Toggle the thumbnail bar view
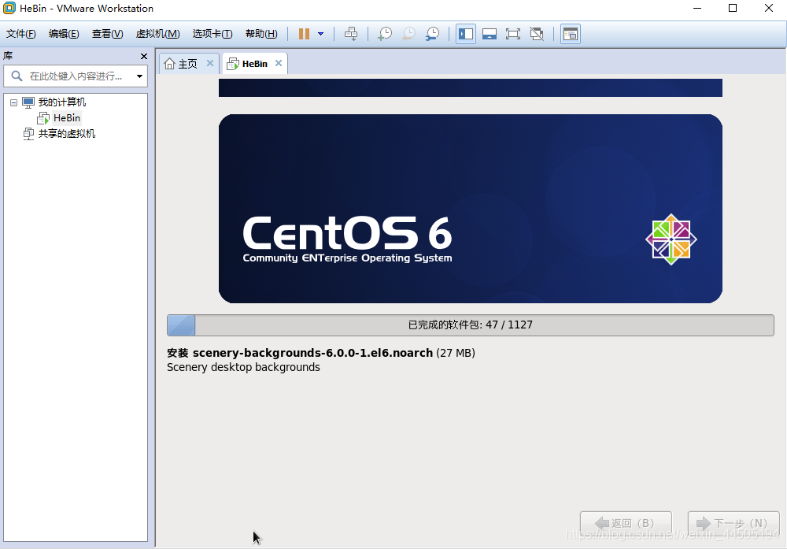Screen dimensions: 787x549 [x=490, y=34]
